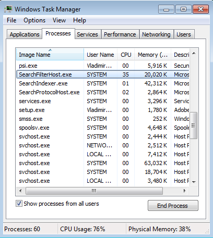Select the smss.exe process
Screen dimensions: 213x238
103,119
